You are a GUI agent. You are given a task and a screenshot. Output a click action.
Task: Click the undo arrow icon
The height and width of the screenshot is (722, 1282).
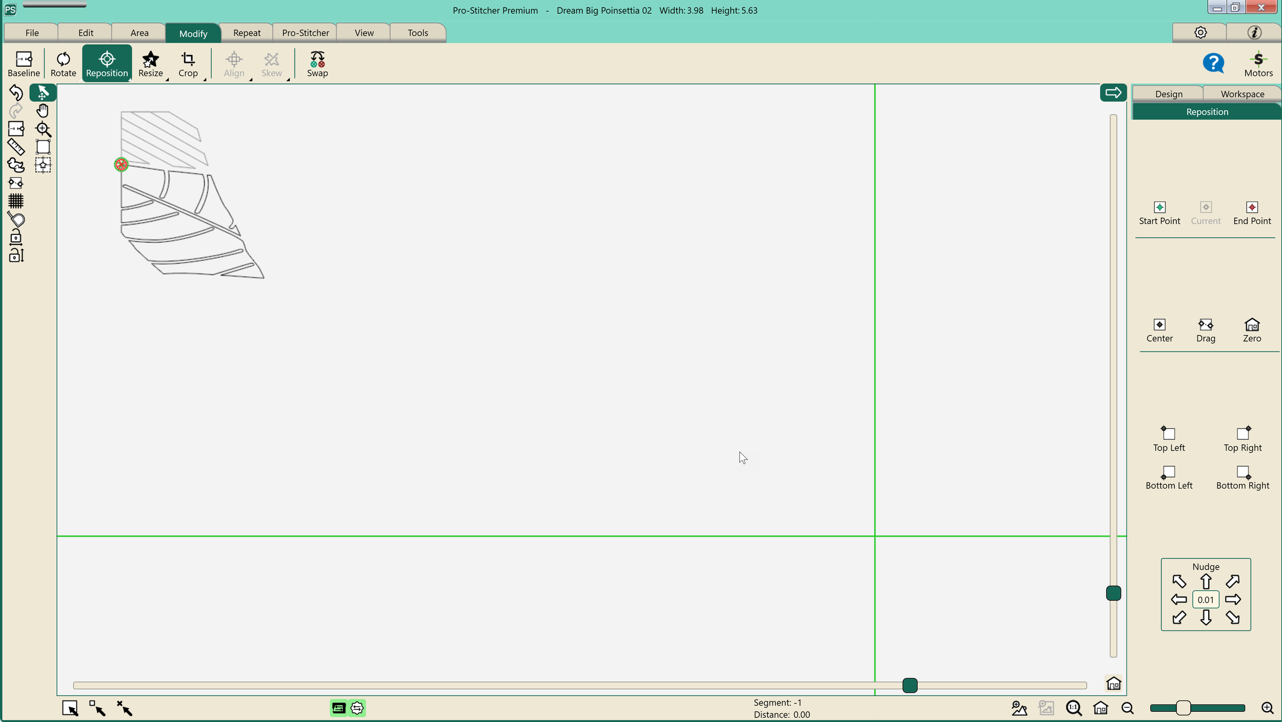(16, 92)
